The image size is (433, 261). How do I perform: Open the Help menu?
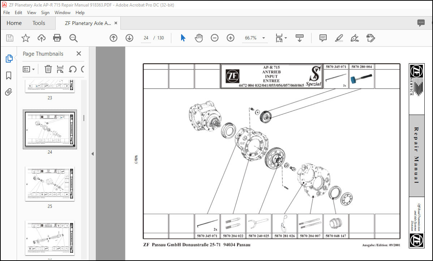[x=80, y=12]
